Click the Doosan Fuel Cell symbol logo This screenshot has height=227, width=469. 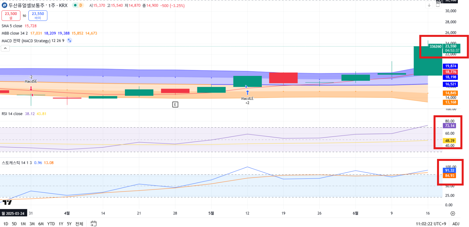(5, 5)
